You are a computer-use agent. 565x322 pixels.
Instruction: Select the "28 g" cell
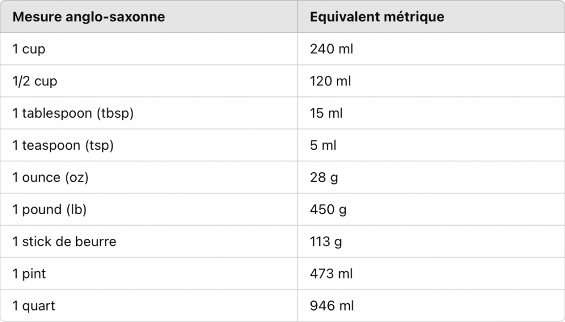click(x=324, y=177)
